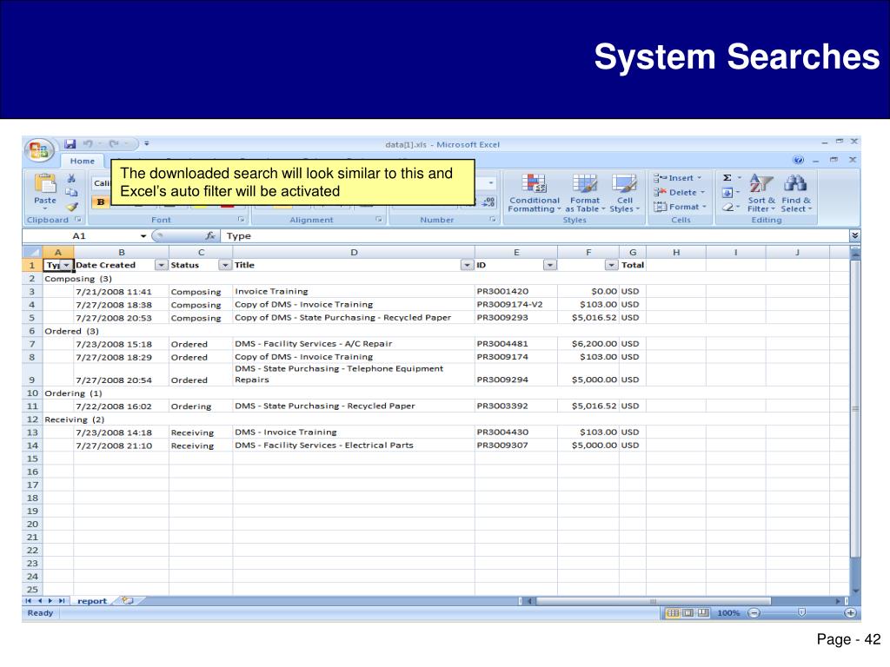Click the zoom level 100% button
Image resolution: width=890 pixels, height=667 pixels.
pos(728,613)
